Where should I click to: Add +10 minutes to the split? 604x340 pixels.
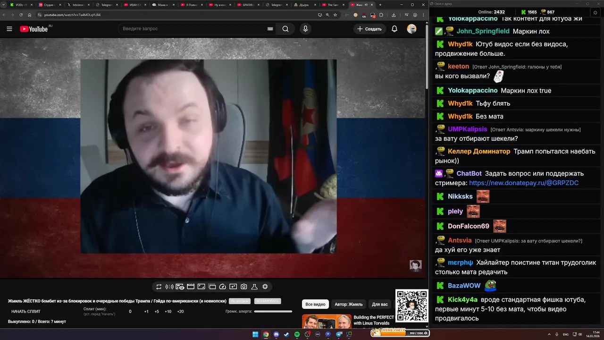pyautogui.click(x=168, y=312)
